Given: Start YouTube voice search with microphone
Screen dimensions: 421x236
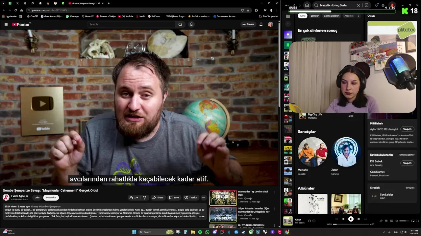Looking at the screenshot, I should (191, 24).
